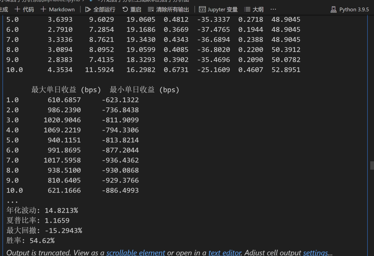Click the value 621.1666
Viewport: 374px width, 256px height.
click(x=64, y=191)
